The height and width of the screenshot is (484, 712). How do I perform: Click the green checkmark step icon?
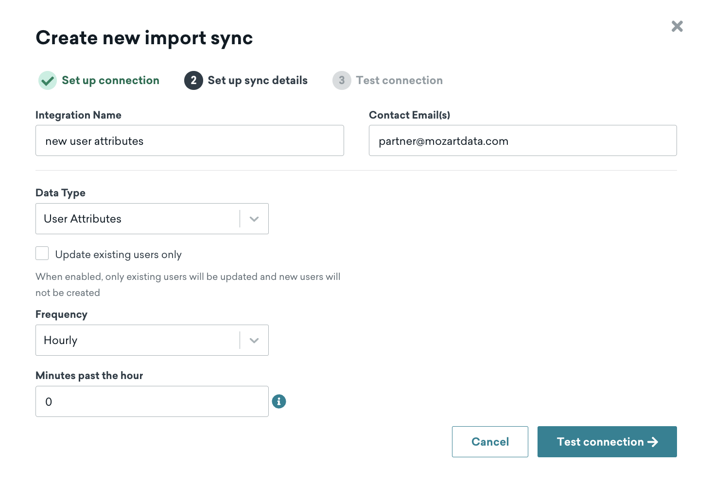(x=48, y=81)
